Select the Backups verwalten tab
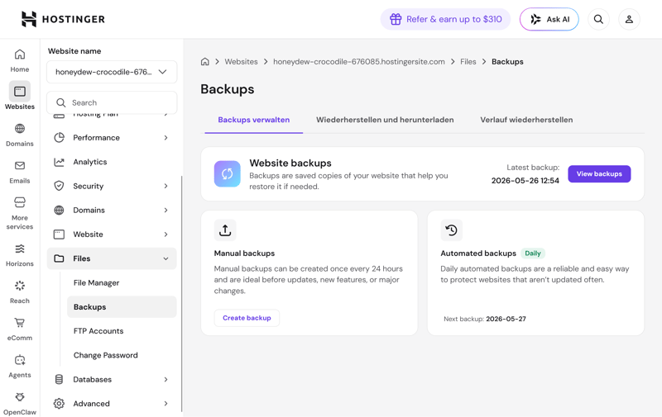Screen dimensions: 662x417 pos(254,120)
